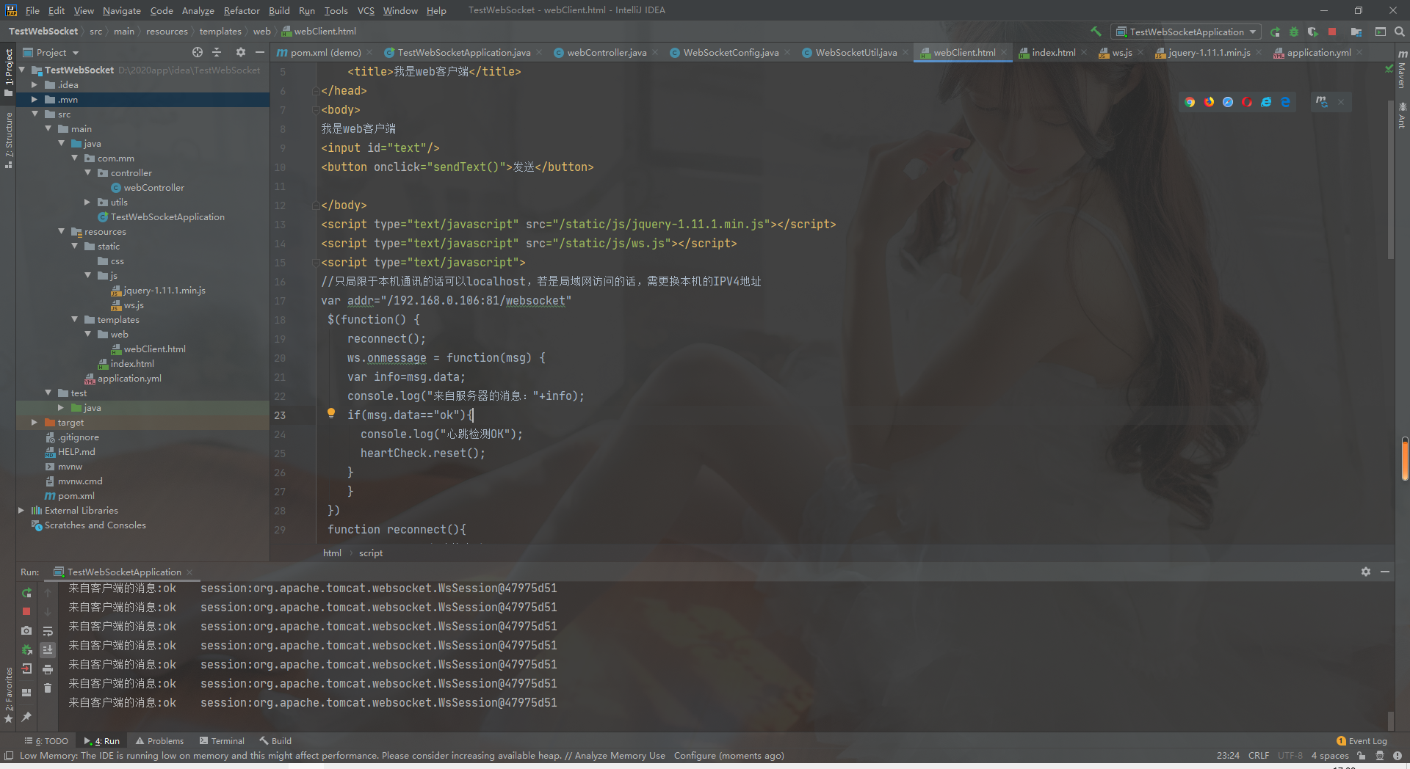Open Run panel settings gear
Image resolution: width=1410 pixels, height=769 pixels.
pos(1366,572)
